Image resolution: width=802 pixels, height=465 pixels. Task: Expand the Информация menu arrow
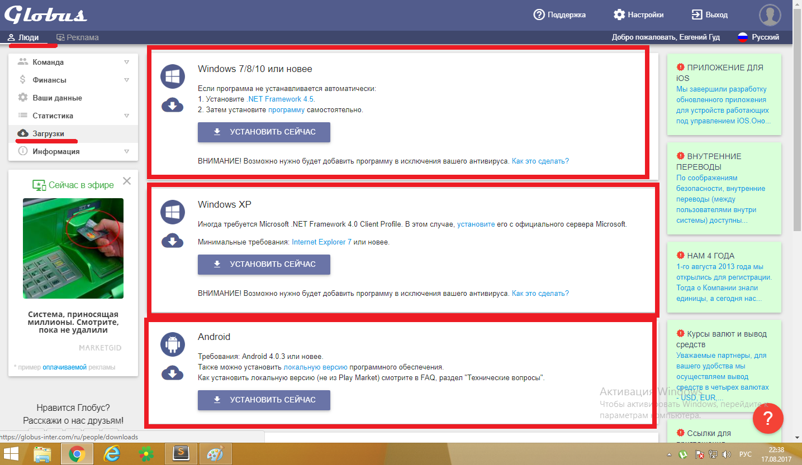click(x=127, y=151)
